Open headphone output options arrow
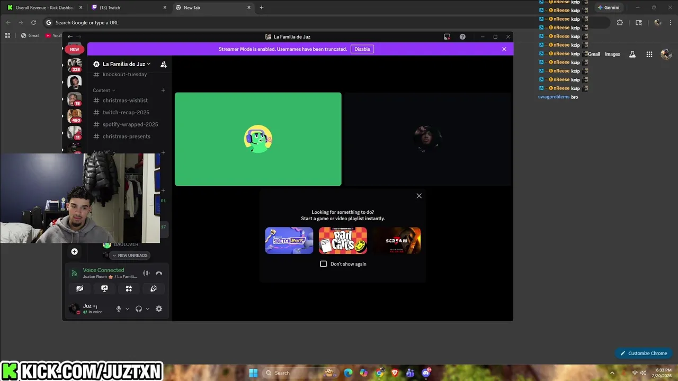678x381 pixels. (147, 309)
